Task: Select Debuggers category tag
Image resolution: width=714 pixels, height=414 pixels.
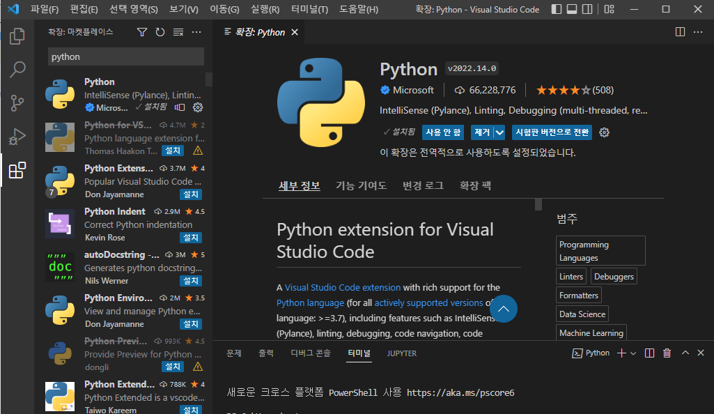Action: [x=614, y=277]
